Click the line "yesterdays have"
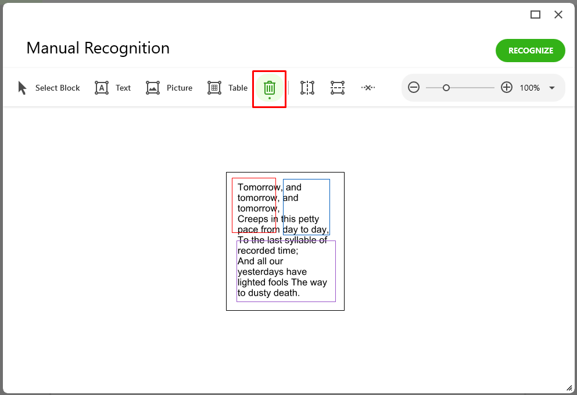 pyautogui.click(x=272, y=272)
